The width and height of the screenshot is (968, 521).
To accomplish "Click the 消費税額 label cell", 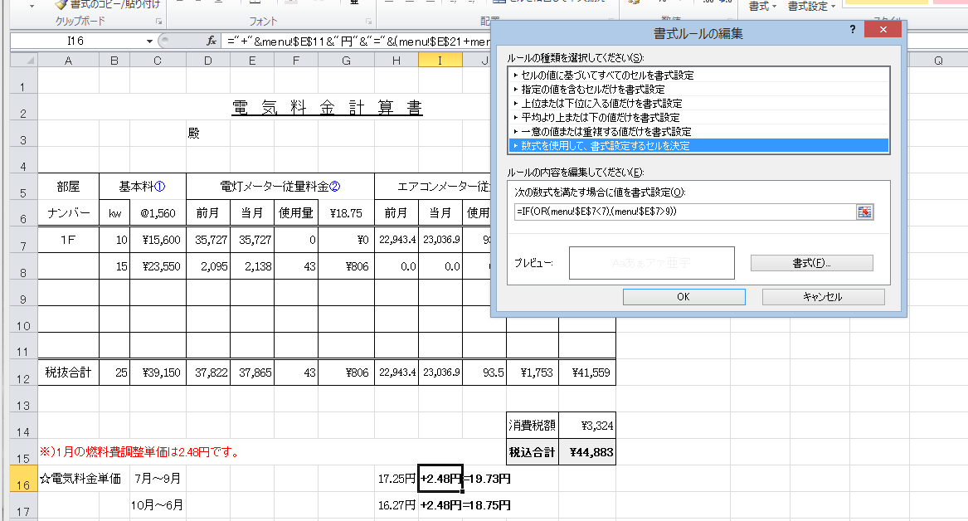I will pyautogui.click(x=533, y=426).
